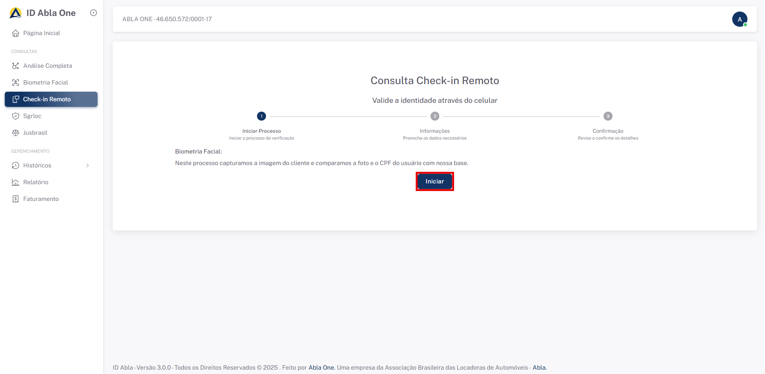
Task: Click the Iniciar button
Action: coord(434,181)
